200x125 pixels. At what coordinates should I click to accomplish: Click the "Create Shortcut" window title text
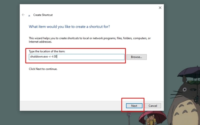tap(43, 15)
